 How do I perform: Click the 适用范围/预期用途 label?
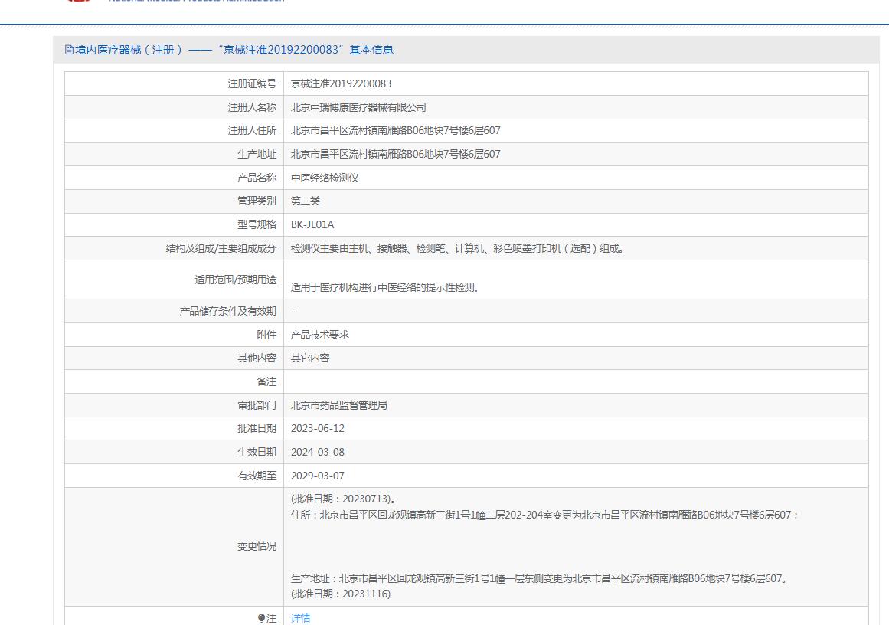tap(235, 280)
